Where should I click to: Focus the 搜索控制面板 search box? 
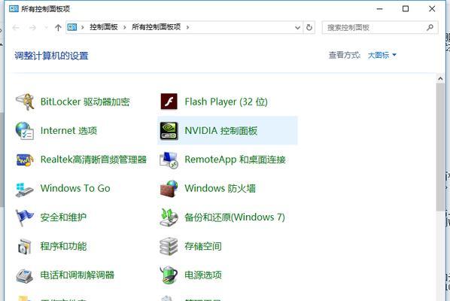[375, 28]
